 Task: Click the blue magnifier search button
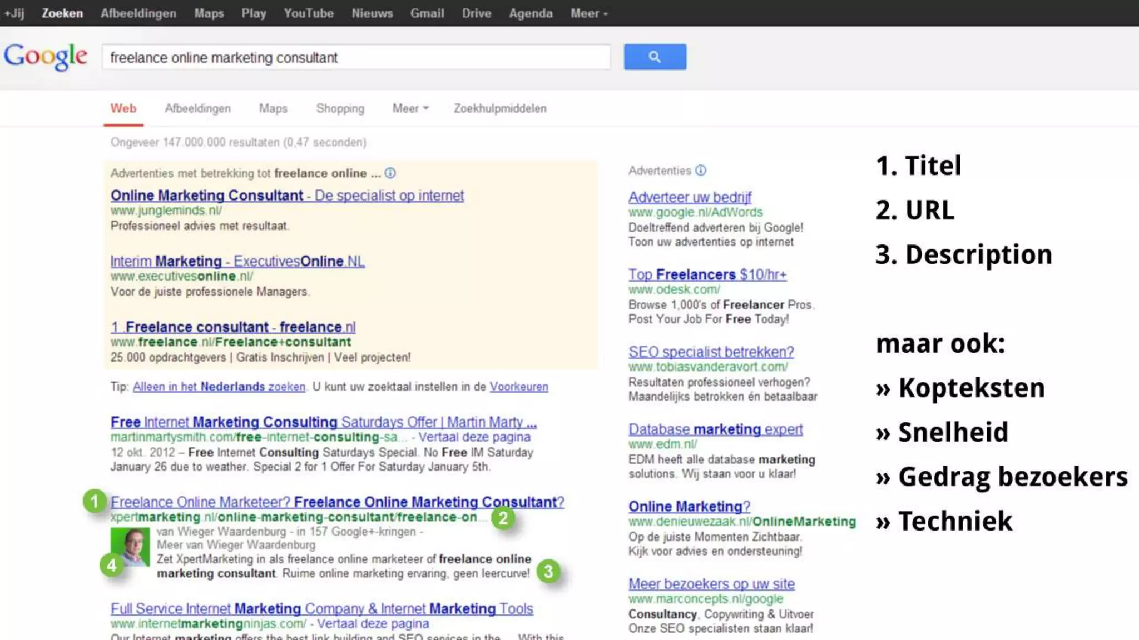655,57
